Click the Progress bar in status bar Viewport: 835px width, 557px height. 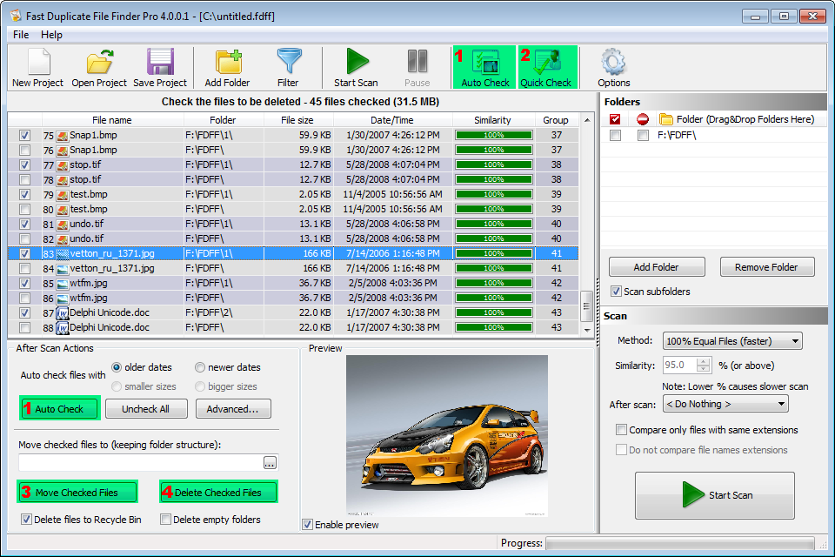click(680, 543)
